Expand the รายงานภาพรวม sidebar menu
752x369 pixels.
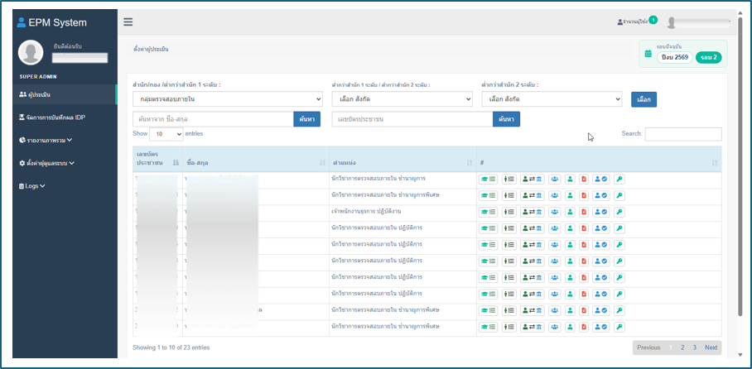(46, 141)
